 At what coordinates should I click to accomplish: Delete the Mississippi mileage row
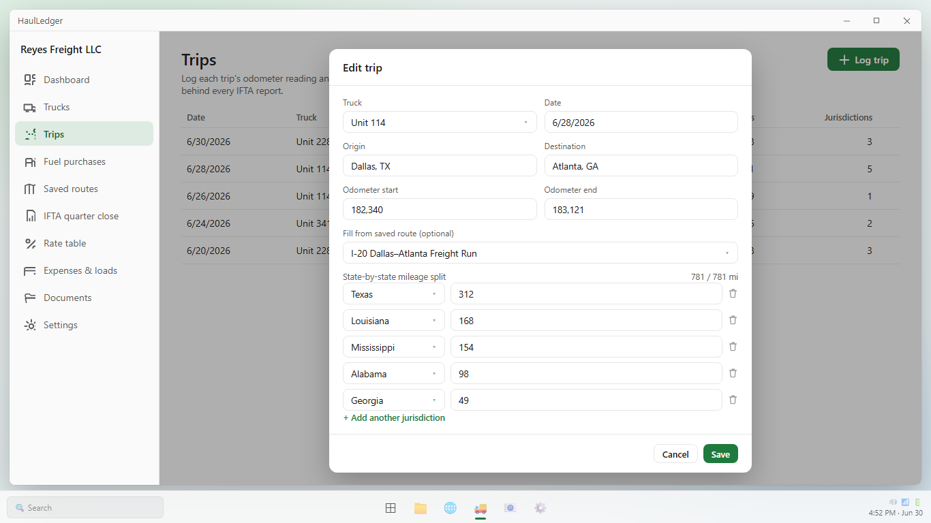click(733, 347)
